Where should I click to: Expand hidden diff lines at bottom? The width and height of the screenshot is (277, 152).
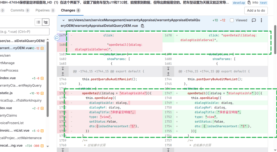(x=63, y=150)
